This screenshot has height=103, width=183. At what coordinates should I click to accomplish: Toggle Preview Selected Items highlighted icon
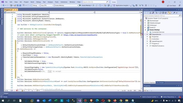click(169, 13)
